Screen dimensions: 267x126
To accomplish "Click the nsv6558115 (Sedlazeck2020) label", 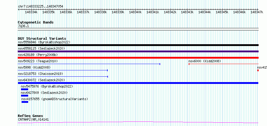I will tap(41, 48).
